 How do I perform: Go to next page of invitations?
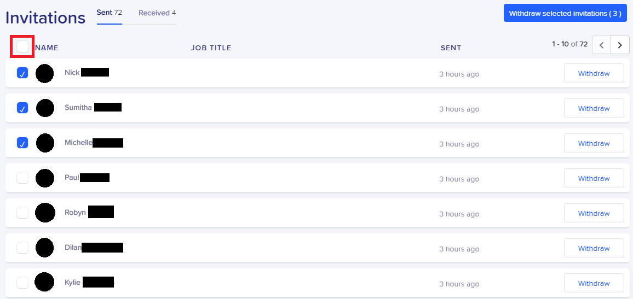click(x=620, y=45)
